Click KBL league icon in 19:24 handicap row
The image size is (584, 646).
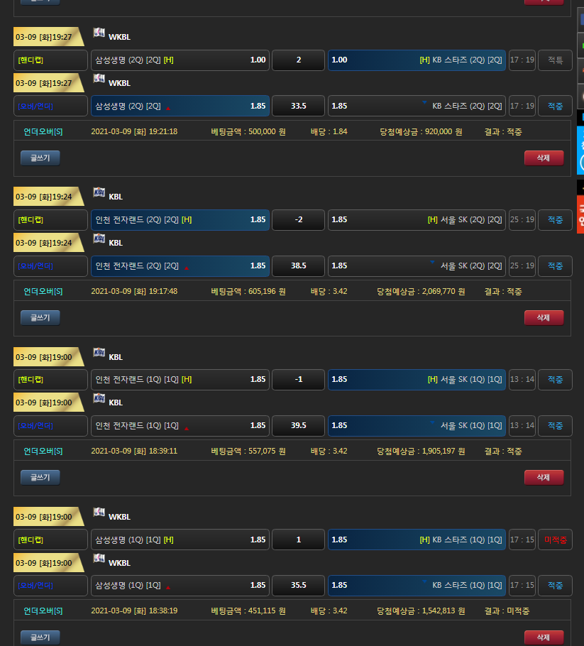[99, 193]
